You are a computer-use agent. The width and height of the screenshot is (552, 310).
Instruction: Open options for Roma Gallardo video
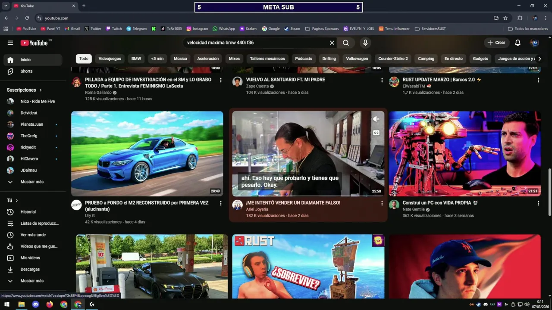coord(221,80)
